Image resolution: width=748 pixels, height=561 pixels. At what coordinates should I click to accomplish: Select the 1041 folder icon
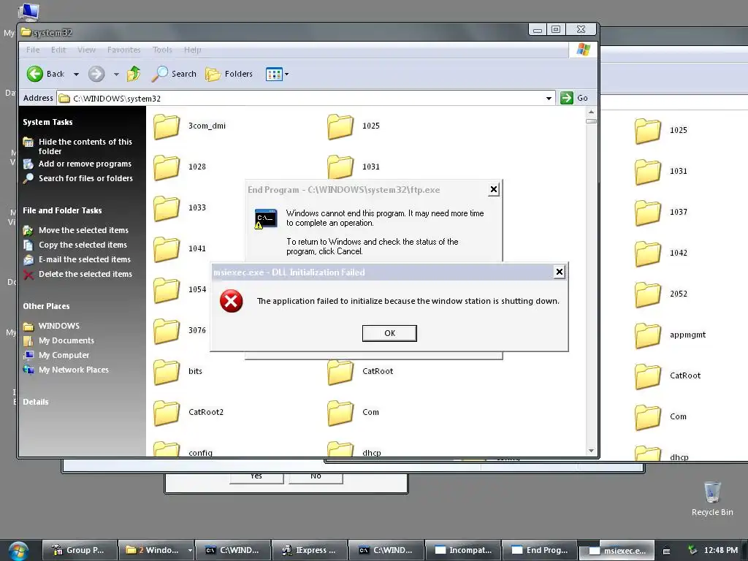point(167,249)
